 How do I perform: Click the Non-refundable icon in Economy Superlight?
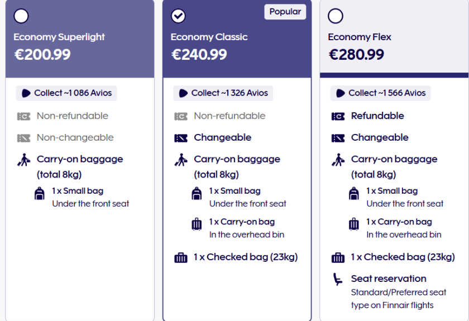click(x=23, y=116)
